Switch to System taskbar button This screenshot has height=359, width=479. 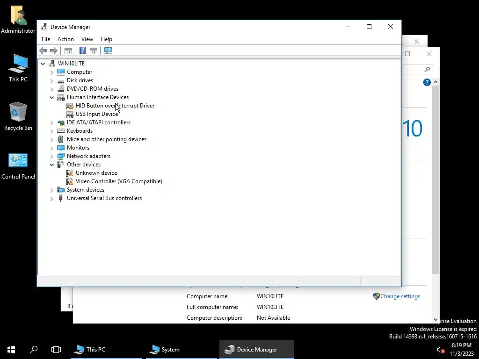(x=181, y=350)
